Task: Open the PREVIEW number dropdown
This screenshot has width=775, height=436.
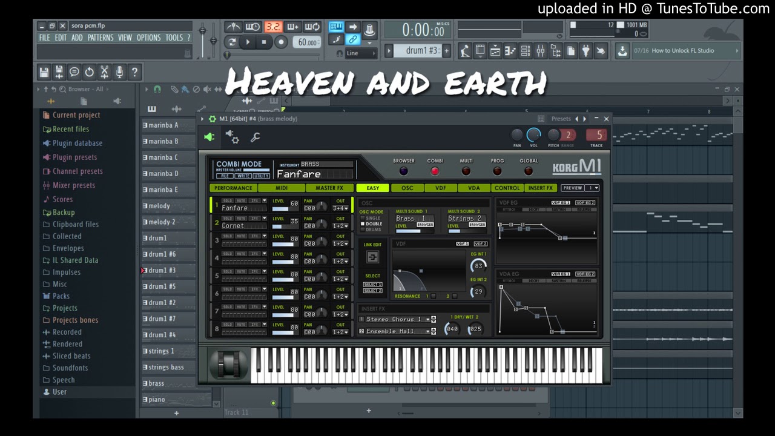Action: [592, 188]
